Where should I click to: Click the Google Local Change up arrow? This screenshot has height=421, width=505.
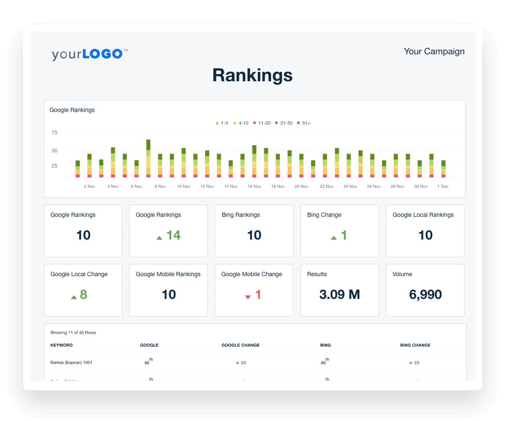tap(74, 297)
